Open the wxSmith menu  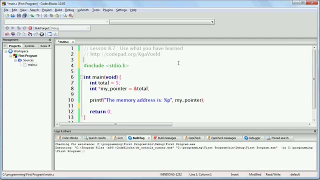pyautogui.click(x=83, y=10)
